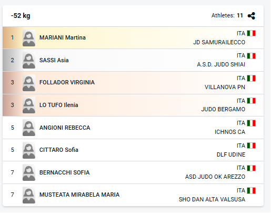Screen dimensions: 271x213
Task: Open MARIANI Martina's profile avatar
Action: [x=29, y=38]
